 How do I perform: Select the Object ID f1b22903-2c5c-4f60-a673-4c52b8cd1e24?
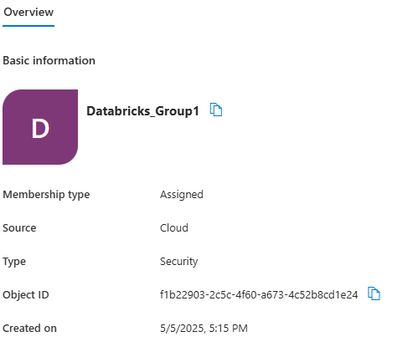(x=259, y=294)
